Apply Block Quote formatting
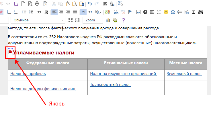This screenshot has height=114, width=211. [39, 12]
